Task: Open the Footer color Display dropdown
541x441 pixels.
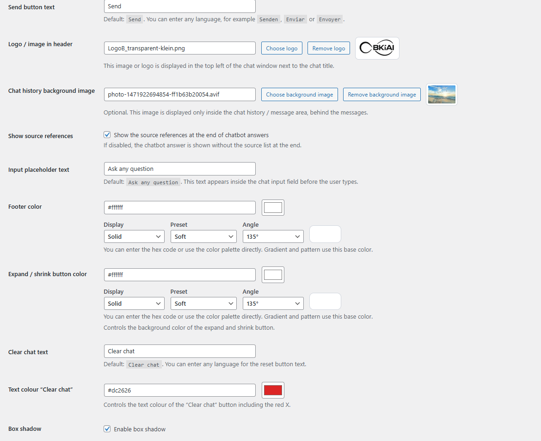Action: [x=134, y=236]
